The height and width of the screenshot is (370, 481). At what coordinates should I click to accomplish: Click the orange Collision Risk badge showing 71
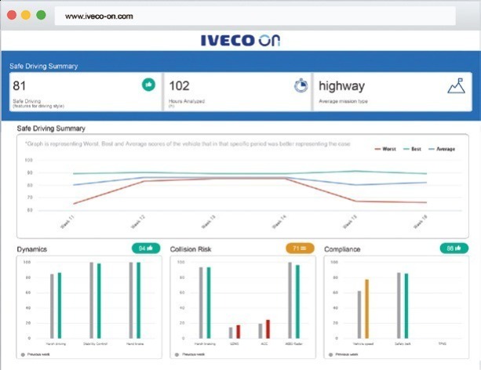point(300,248)
